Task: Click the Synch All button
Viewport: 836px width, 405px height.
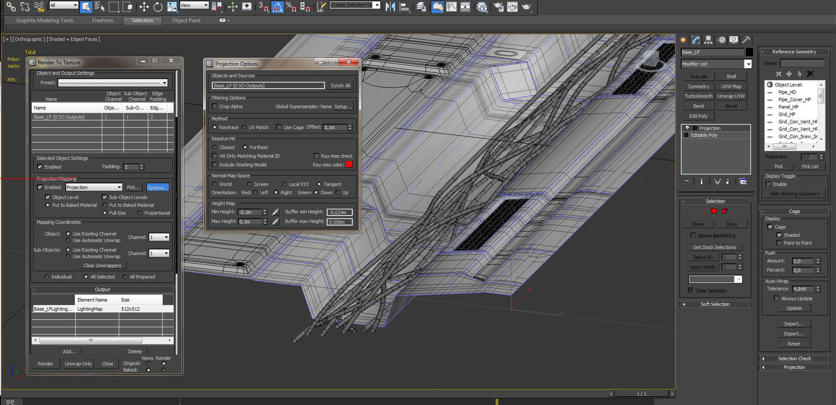Action: click(x=340, y=86)
